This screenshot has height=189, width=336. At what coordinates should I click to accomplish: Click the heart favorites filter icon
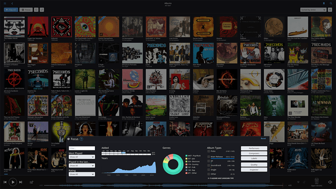click(36, 10)
